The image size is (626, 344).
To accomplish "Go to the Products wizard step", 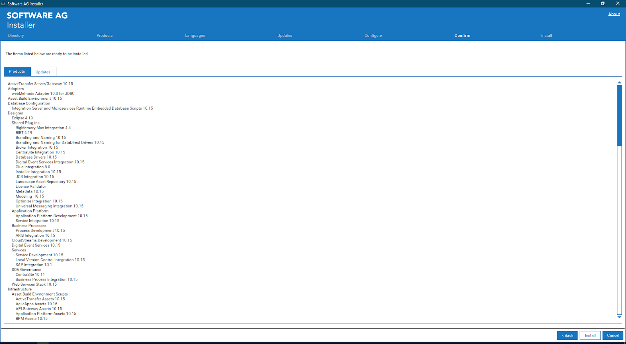I will pos(104,36).
